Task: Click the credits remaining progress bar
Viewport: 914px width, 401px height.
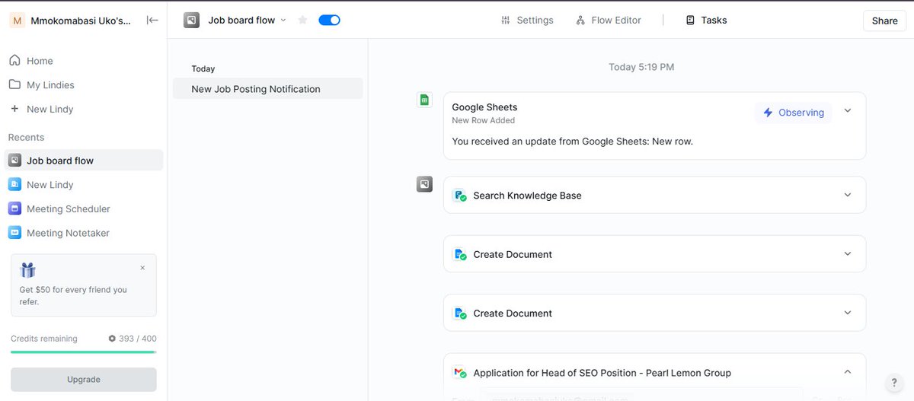Action: [84, 352]
